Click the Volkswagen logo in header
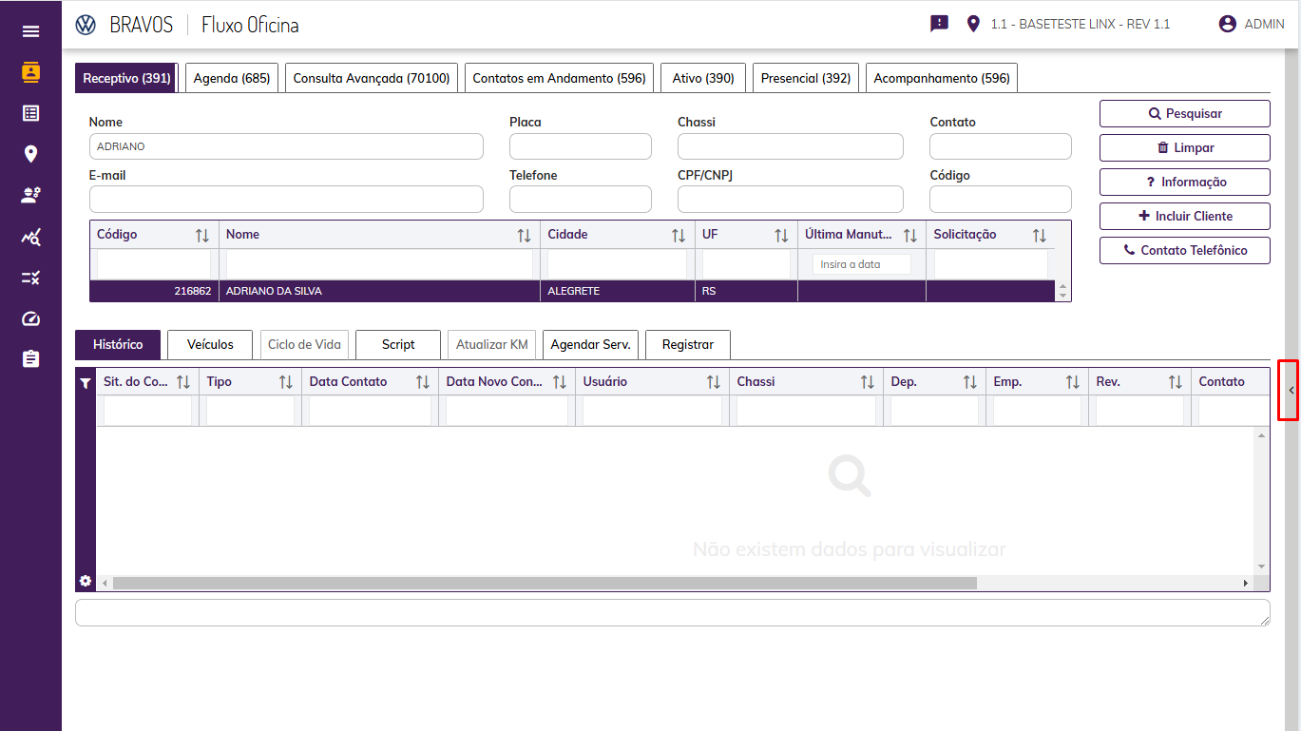Screen dimensions: 1301x731 (x=86, y=25)
